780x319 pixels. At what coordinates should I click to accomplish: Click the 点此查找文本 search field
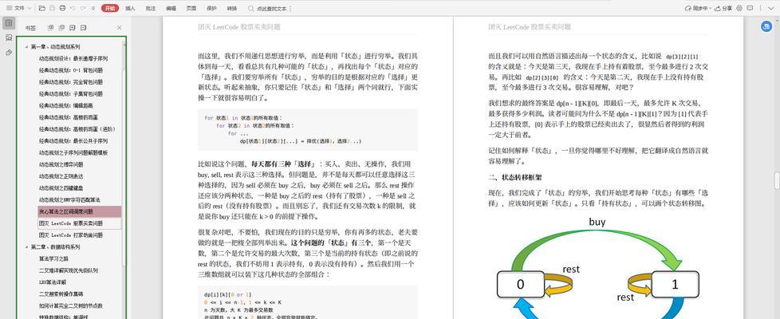tap(272, 9)
